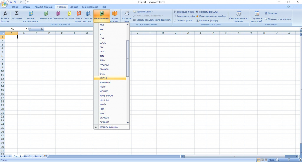Select the КОРЕНЬ function from the list
The height and width of the screenshot is (162, 302).
tap(110, 78)
